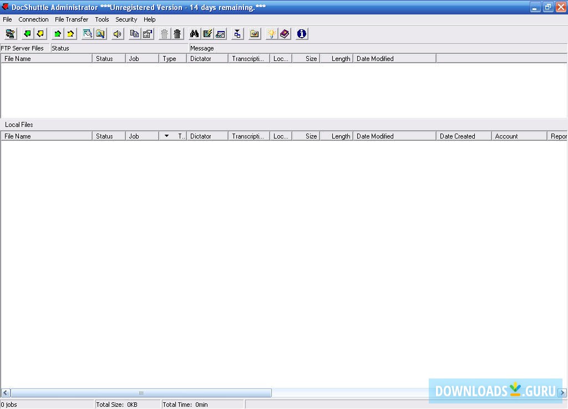
Task: Open the File Transfer menu
Action: (x=72, y=19)
